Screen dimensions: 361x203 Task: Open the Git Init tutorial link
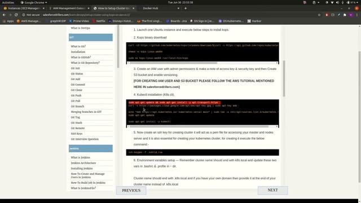pyautogui.click(x=75, y=68)
